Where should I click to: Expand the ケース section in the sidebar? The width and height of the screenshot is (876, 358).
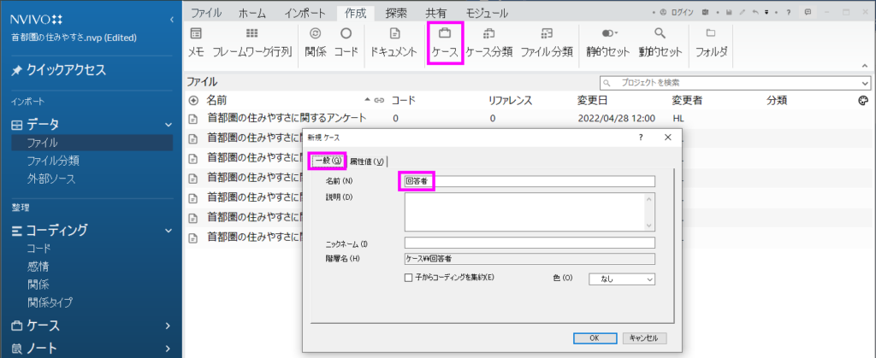pos(168,325)
